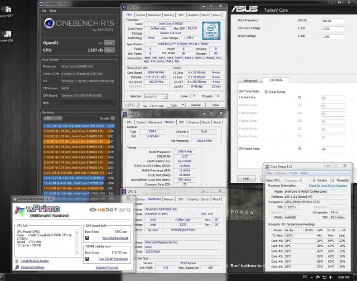Switch to Caches tab in CPU-Z processor window
357x281 pixels.
[140, 15]
